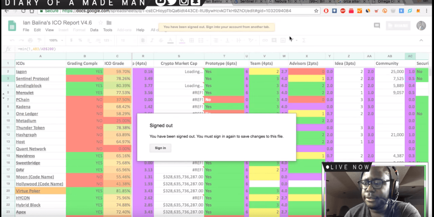Decrease decimal places in the toolbar

click(x=88, y=40)
